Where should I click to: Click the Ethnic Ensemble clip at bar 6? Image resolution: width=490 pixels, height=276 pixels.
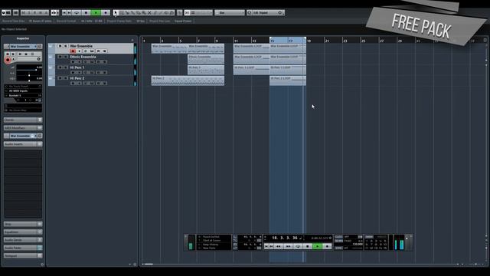206,60
